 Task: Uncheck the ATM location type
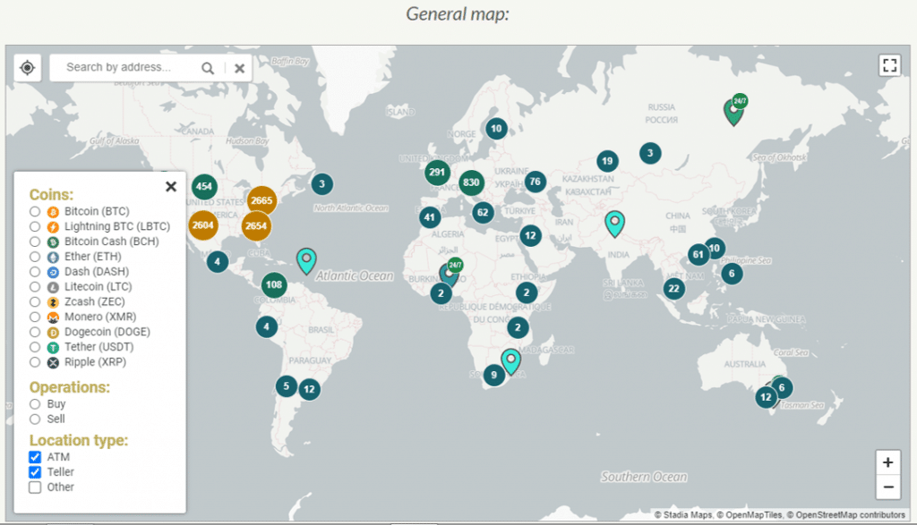[35, 457]
